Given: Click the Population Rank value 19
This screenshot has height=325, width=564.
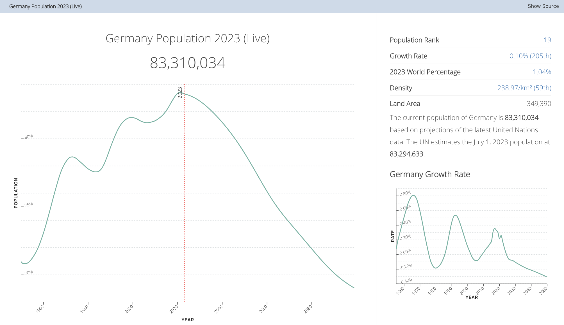Looking at the screenshot, I should (x=547, y=40).
